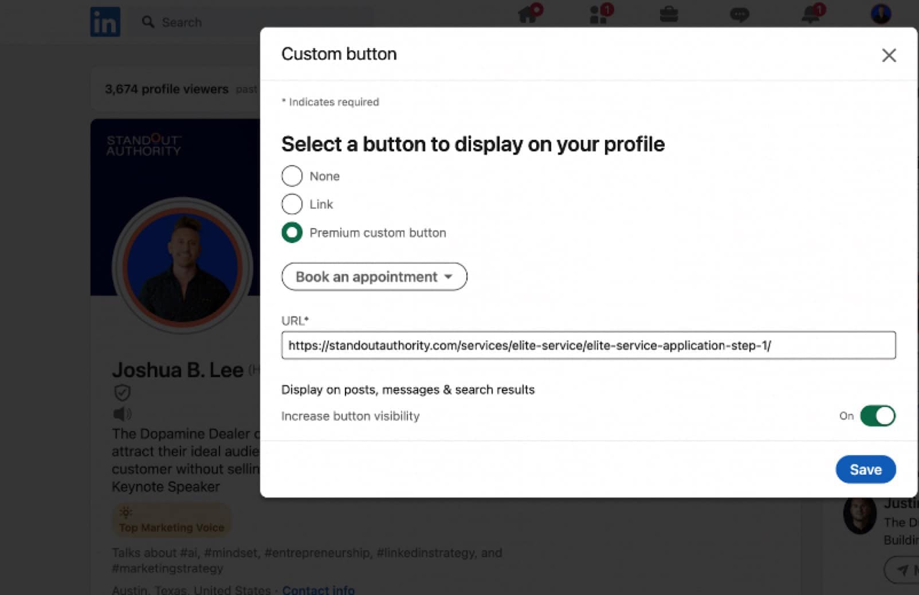Turn off Increase button visibility switch
This screenshot has width=919, height=595.
coord(877,416)
